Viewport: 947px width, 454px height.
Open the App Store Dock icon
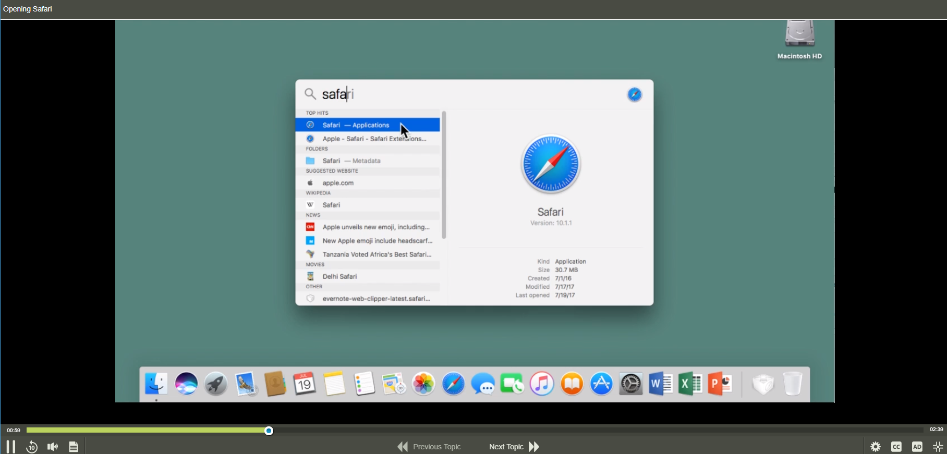(601, 385)
